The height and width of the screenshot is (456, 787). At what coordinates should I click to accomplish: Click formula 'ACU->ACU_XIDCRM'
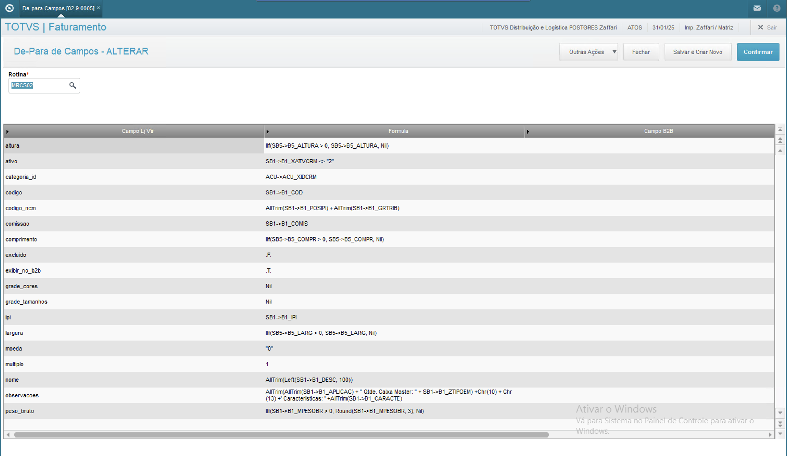click(x=291, y=177)
